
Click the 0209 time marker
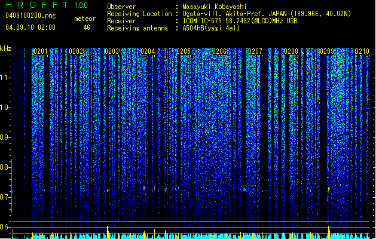pos(327,51)
